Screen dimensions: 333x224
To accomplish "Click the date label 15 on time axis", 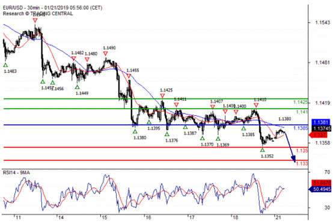I will point(104,217).
